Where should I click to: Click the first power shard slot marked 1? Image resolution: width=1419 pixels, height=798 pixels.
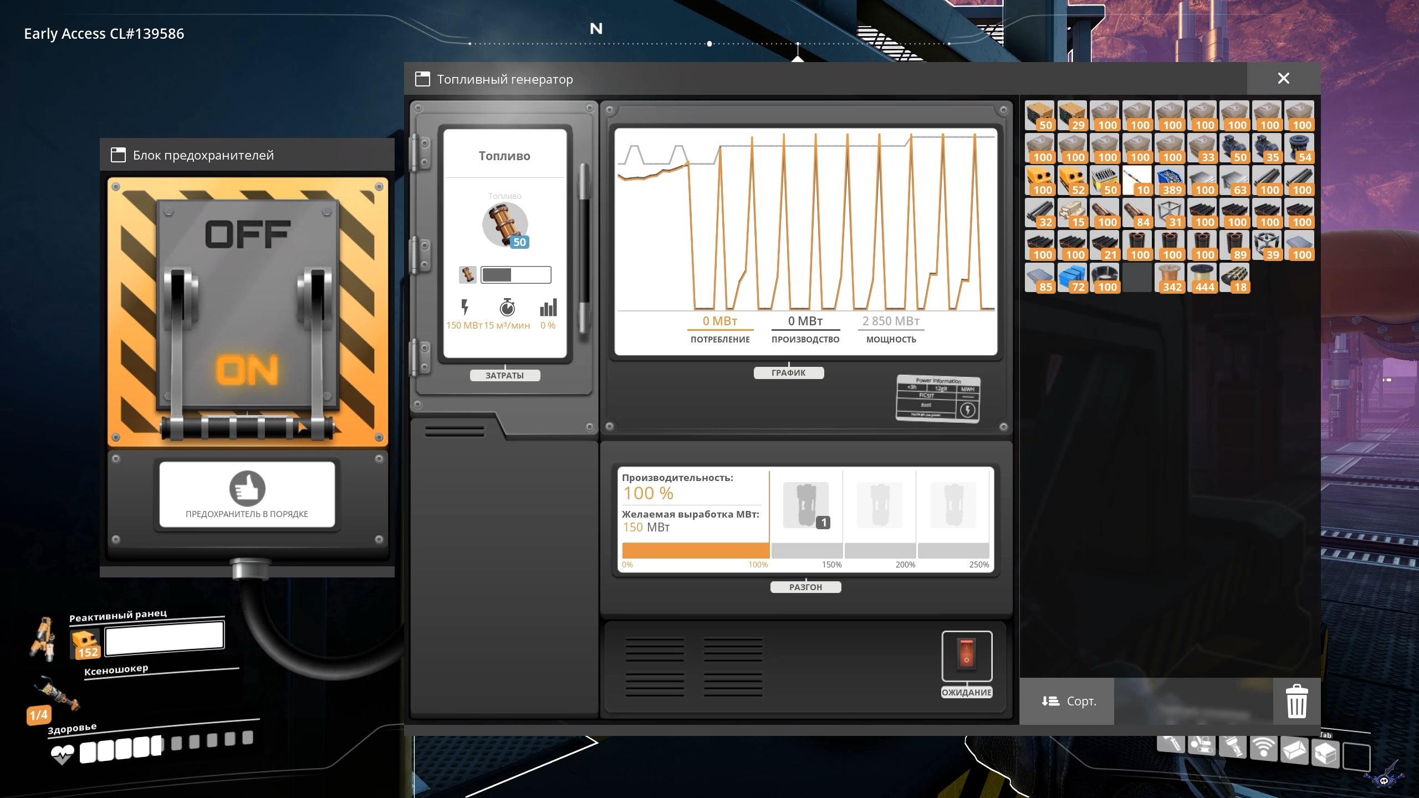[806, 505]
